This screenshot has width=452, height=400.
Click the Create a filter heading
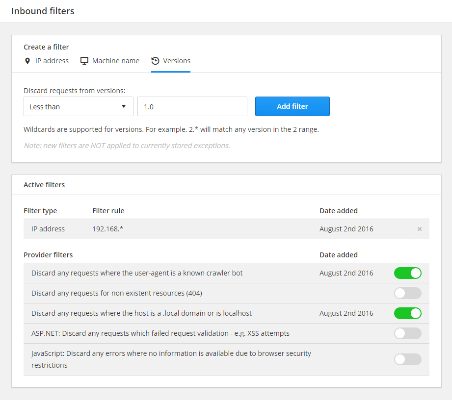[46, 47]
